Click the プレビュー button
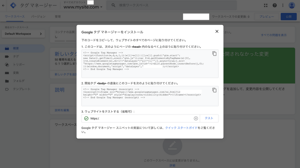This screenshot has height=168, width=300. coord(266,17)
